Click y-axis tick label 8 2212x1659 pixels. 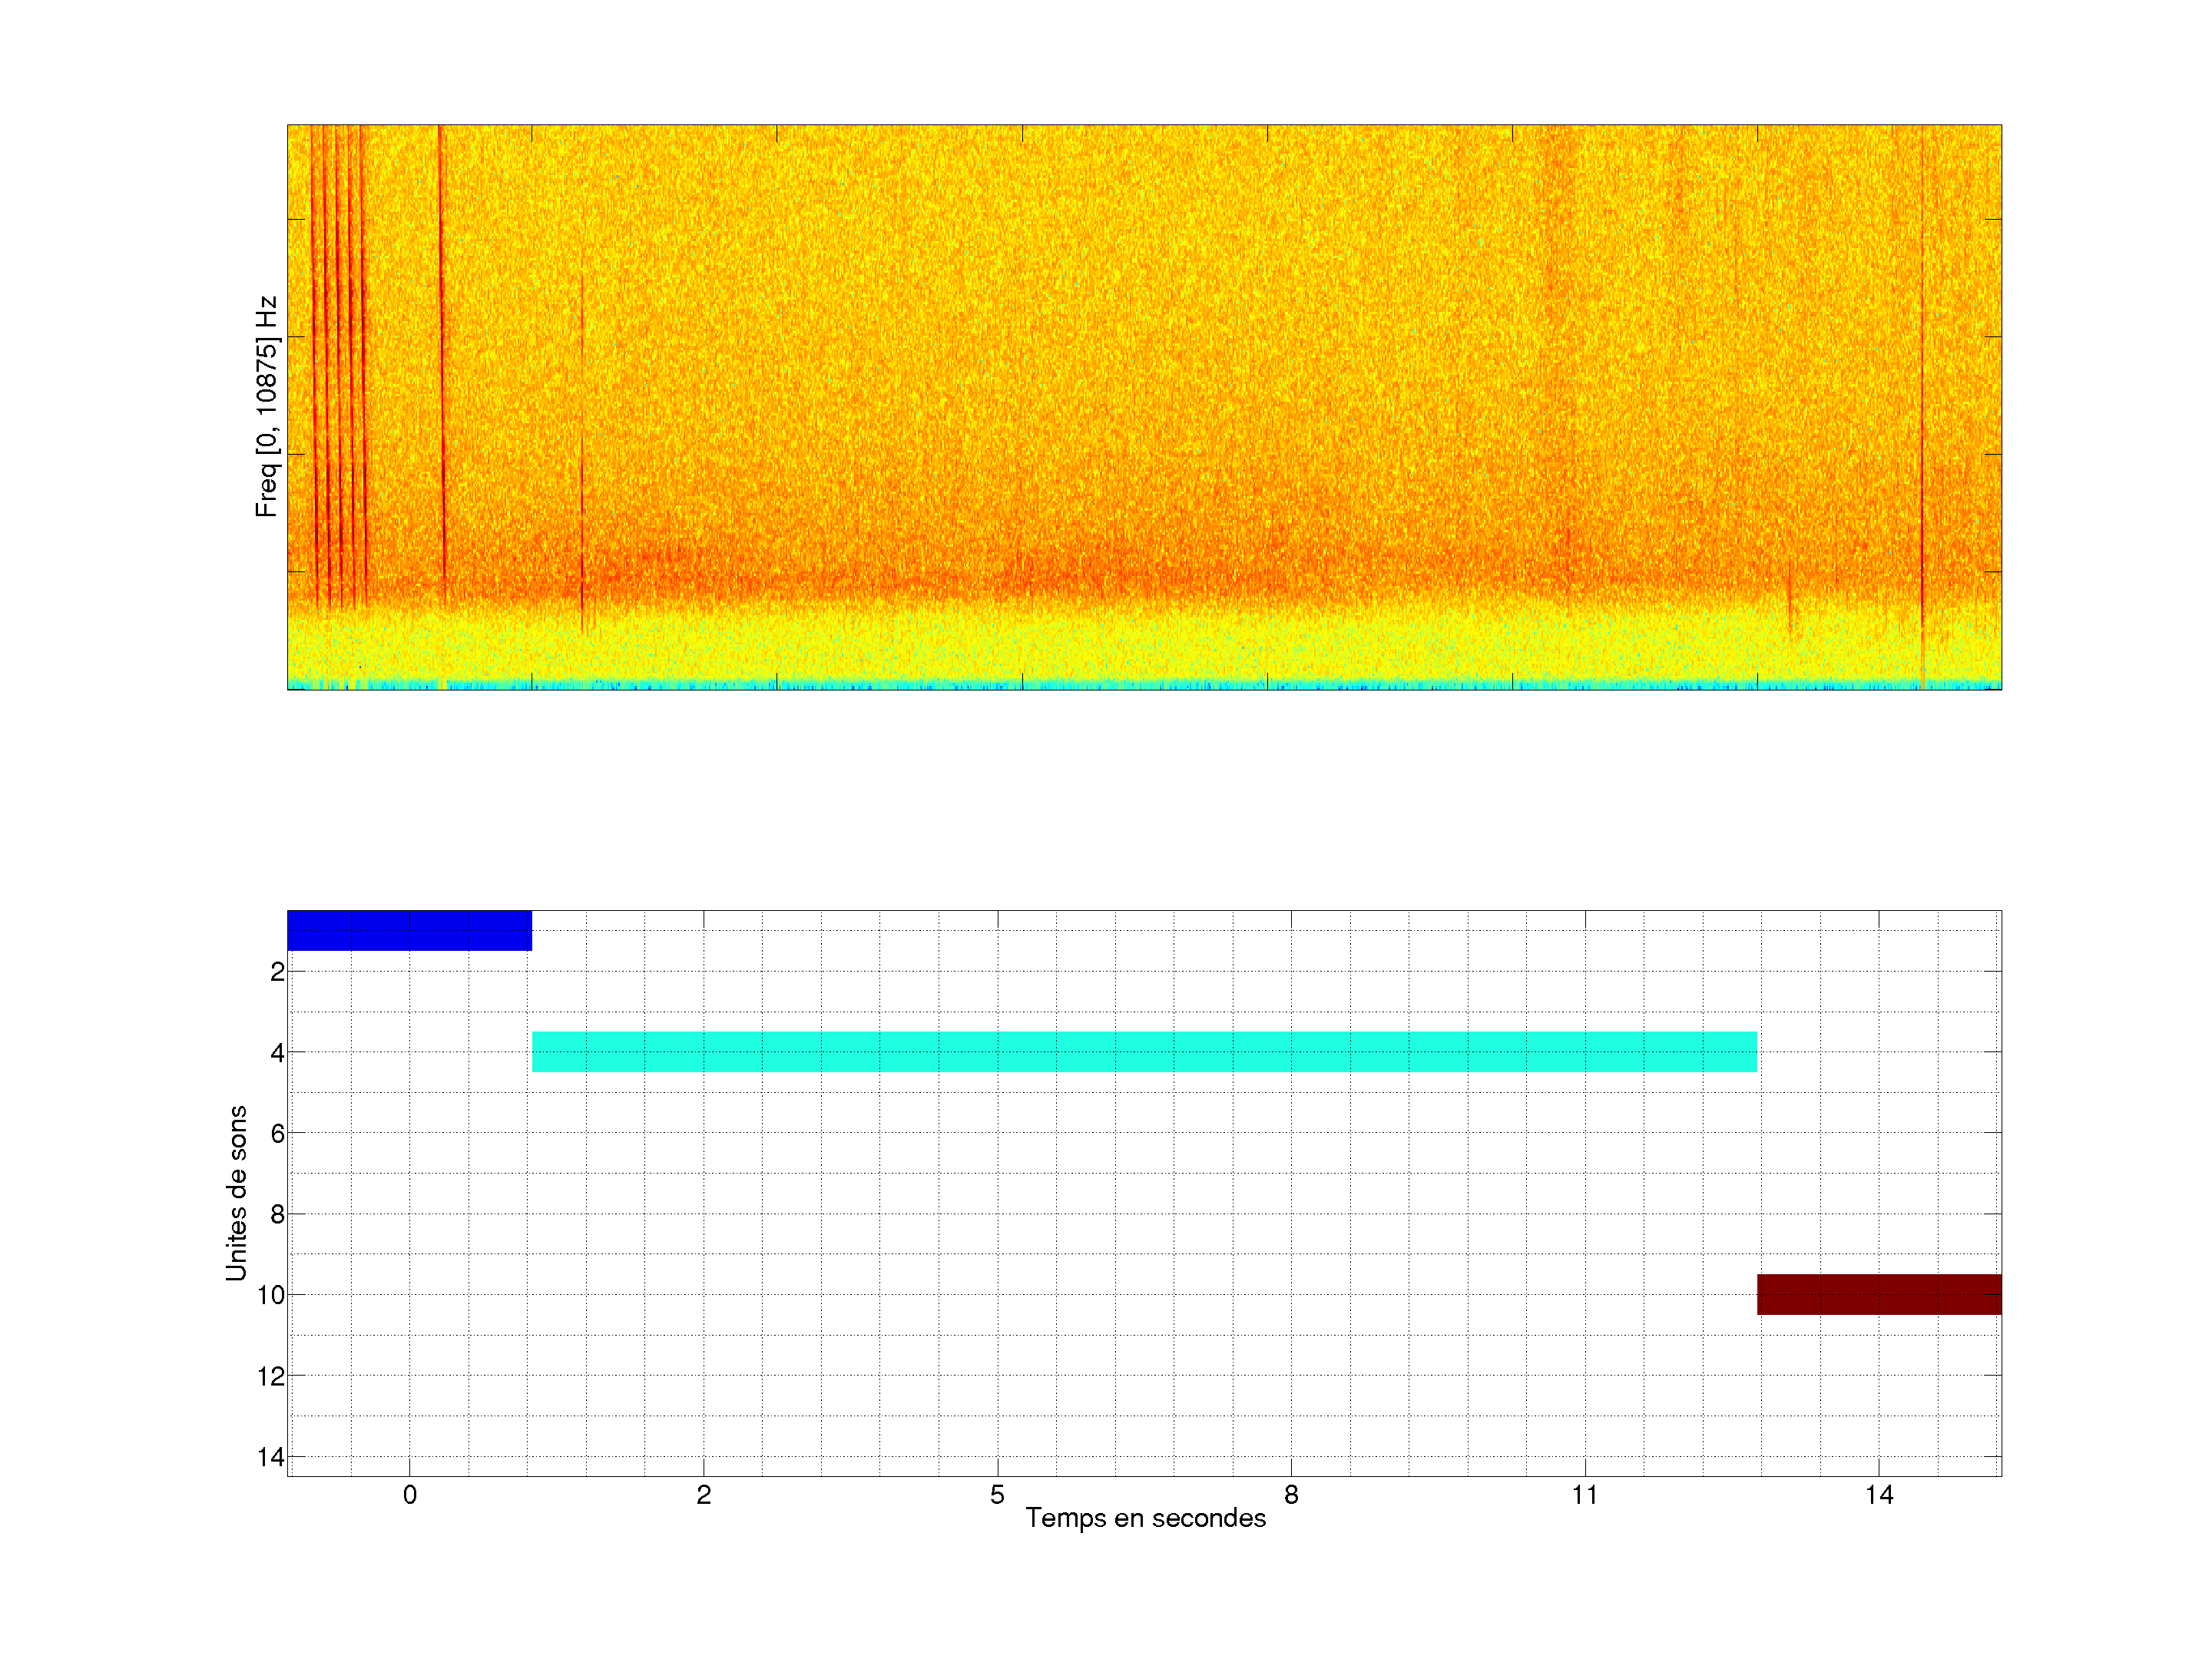click(x=277, y=1215)
